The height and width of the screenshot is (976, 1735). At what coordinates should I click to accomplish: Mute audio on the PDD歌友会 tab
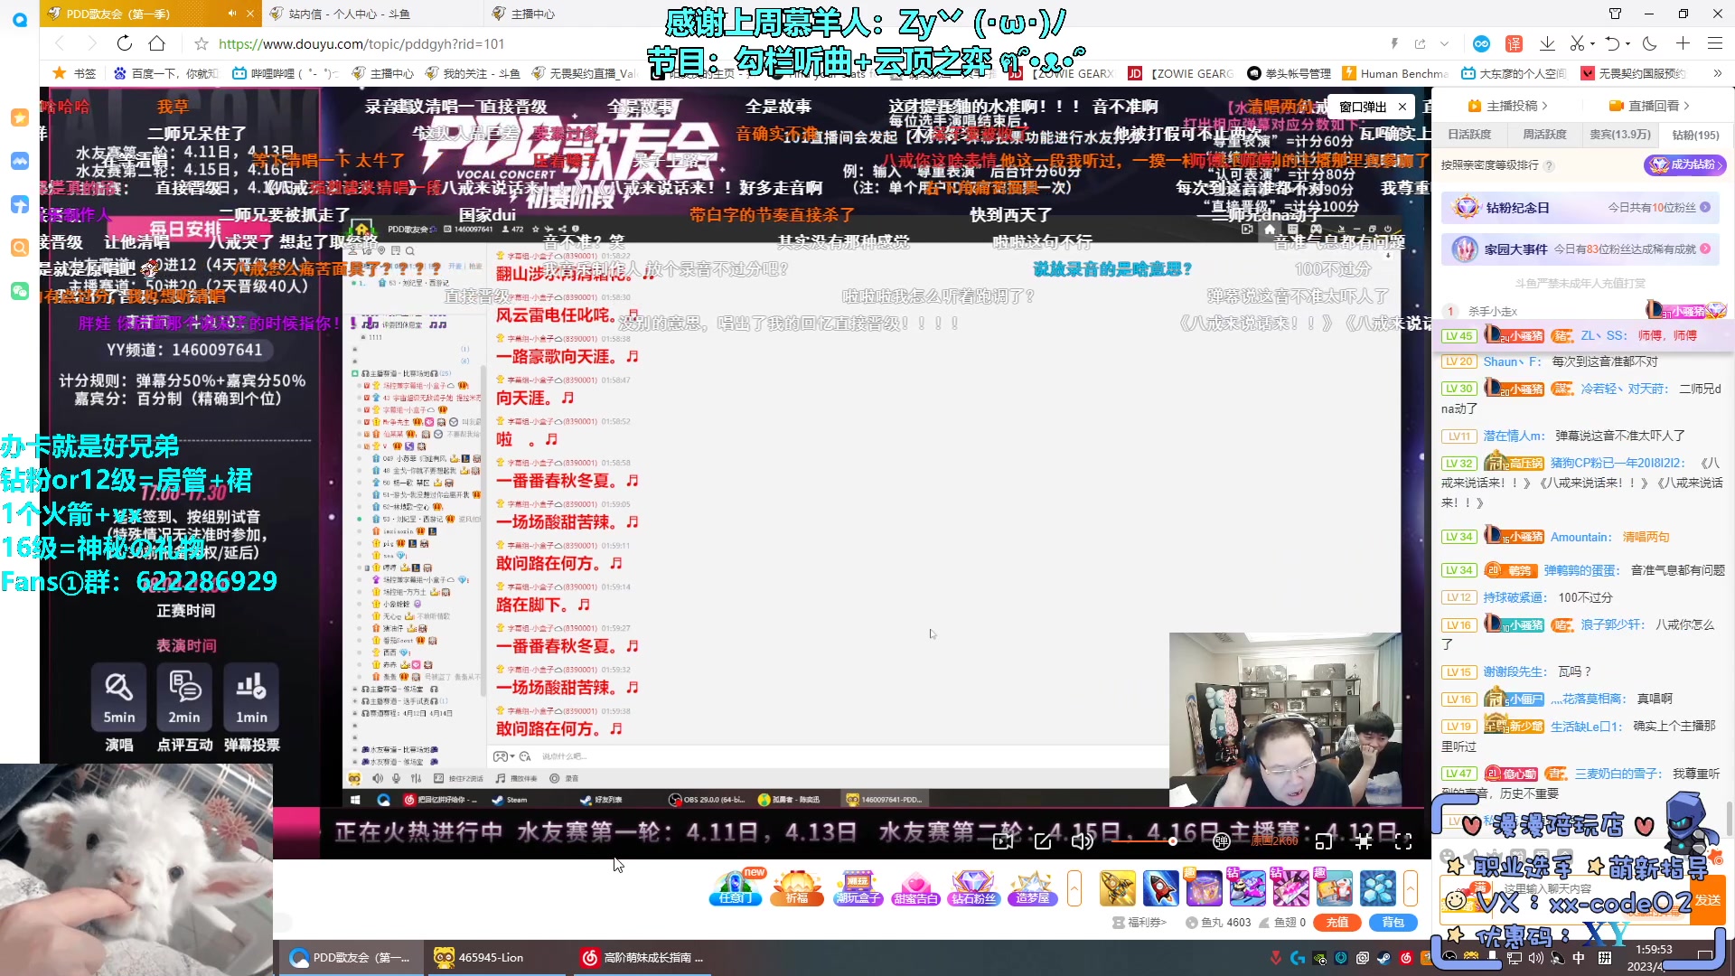point(231,14)
